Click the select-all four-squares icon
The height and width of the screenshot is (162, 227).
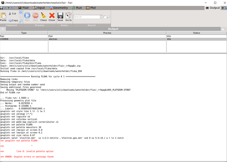click(x=21, y=12)
